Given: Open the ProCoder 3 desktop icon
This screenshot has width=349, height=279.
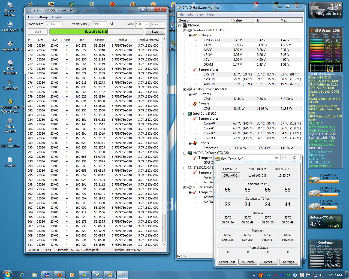Looking at the screenshot, I should point(10,27).
